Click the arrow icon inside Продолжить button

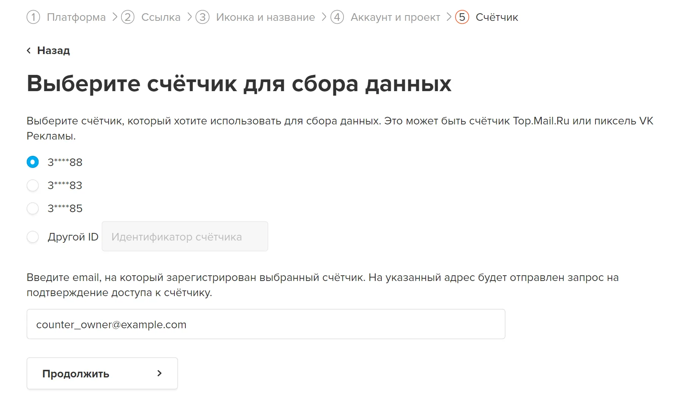click(159, 373)
